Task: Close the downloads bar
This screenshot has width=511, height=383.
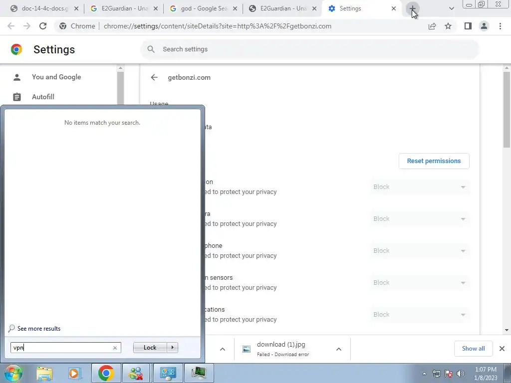Action: (502, 349)
